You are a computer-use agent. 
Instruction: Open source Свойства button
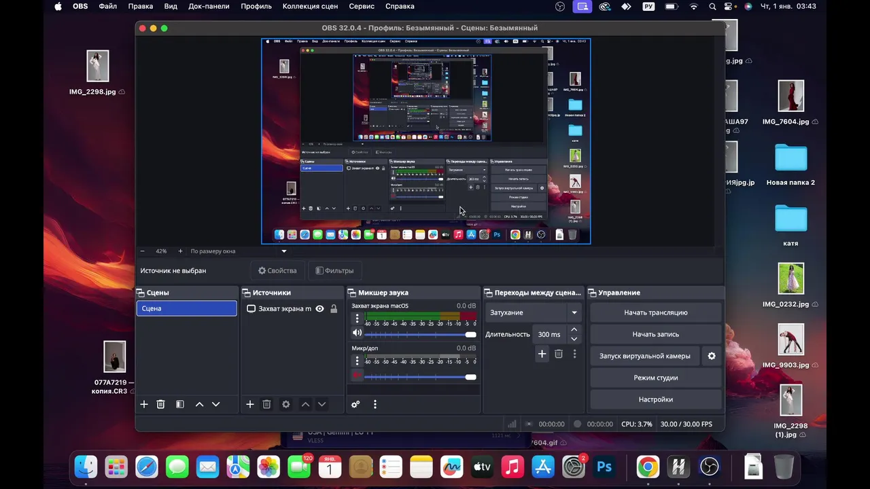[277, 270]
